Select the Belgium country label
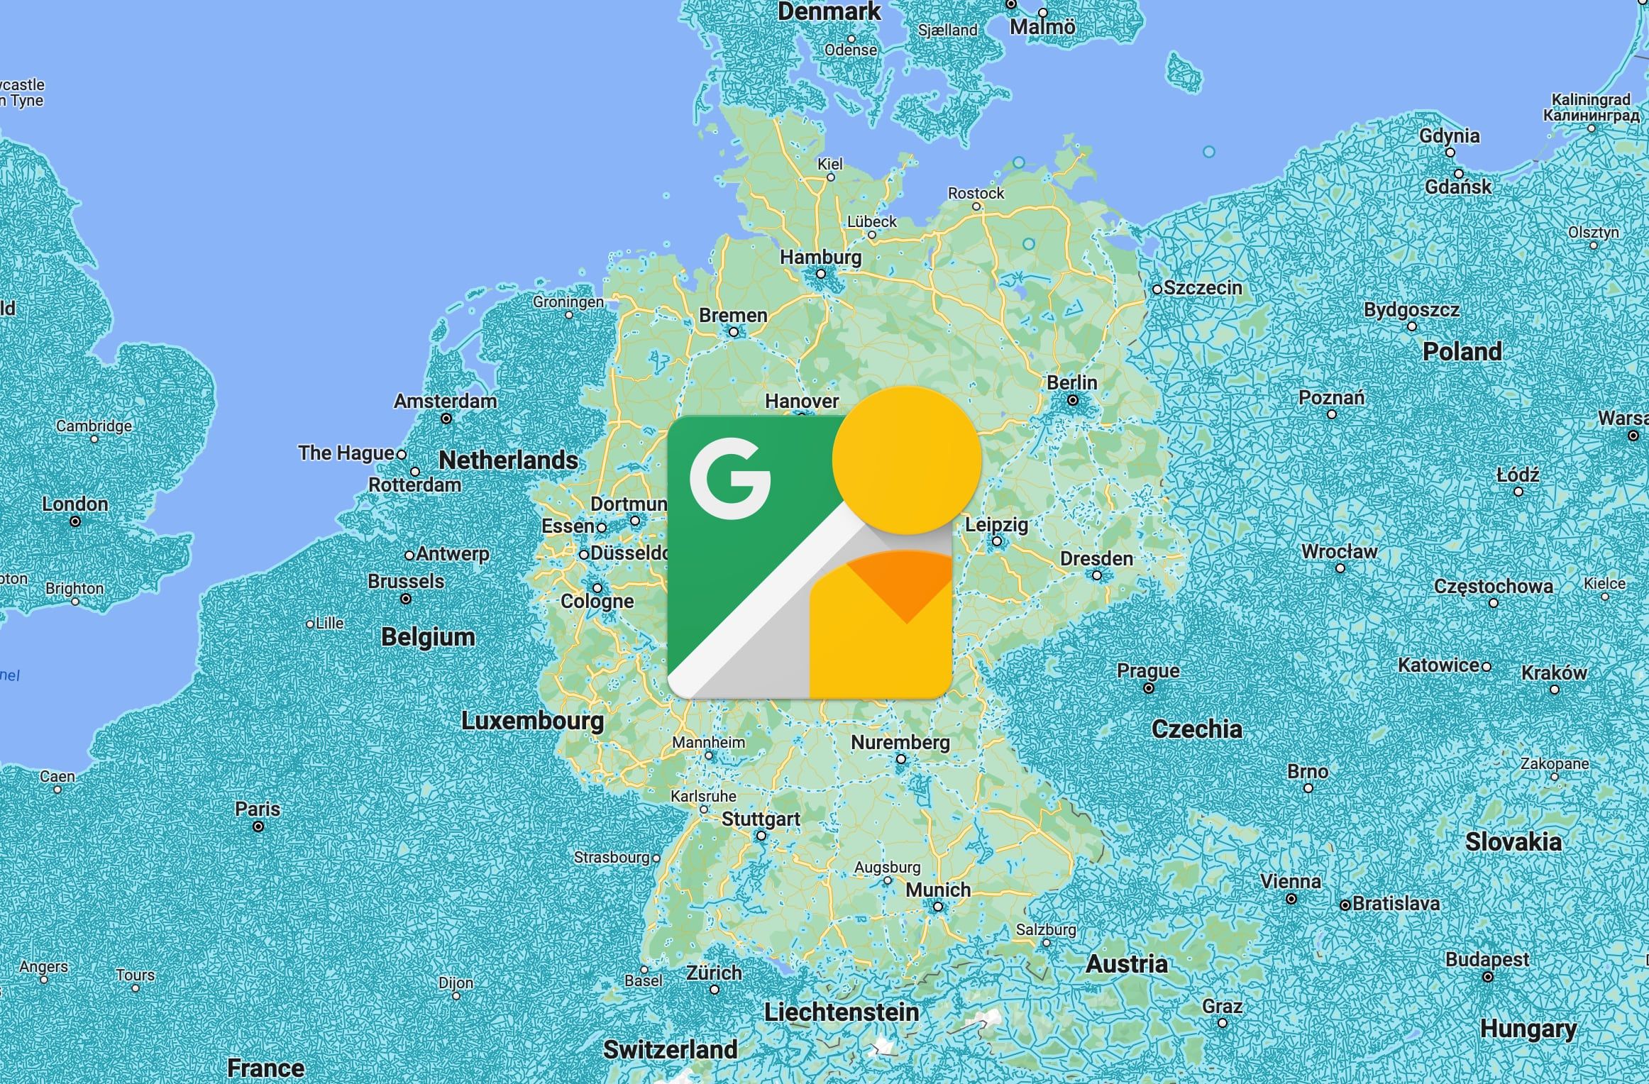Screen dimensions: 1649x1084 [428, 636]
